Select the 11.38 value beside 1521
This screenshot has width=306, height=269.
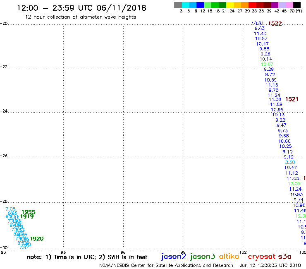point(275,99)
